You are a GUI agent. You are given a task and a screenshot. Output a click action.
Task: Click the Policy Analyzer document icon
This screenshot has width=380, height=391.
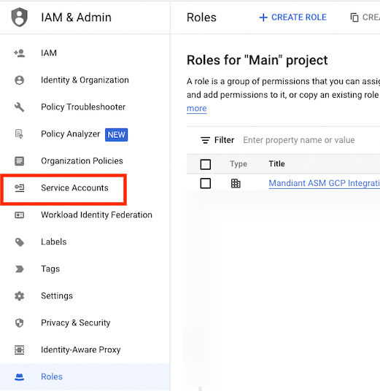click(19, 134)
